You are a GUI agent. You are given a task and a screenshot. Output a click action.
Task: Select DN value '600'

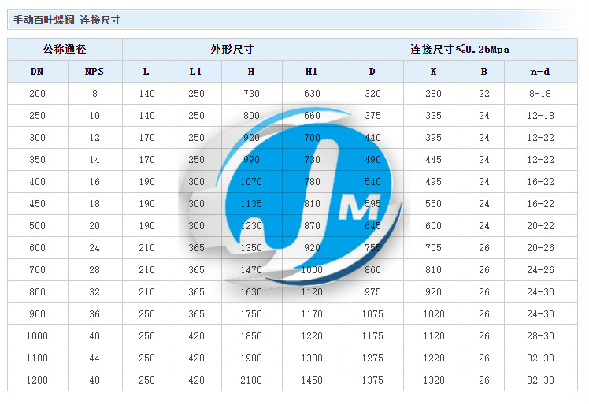pos(37,248)
